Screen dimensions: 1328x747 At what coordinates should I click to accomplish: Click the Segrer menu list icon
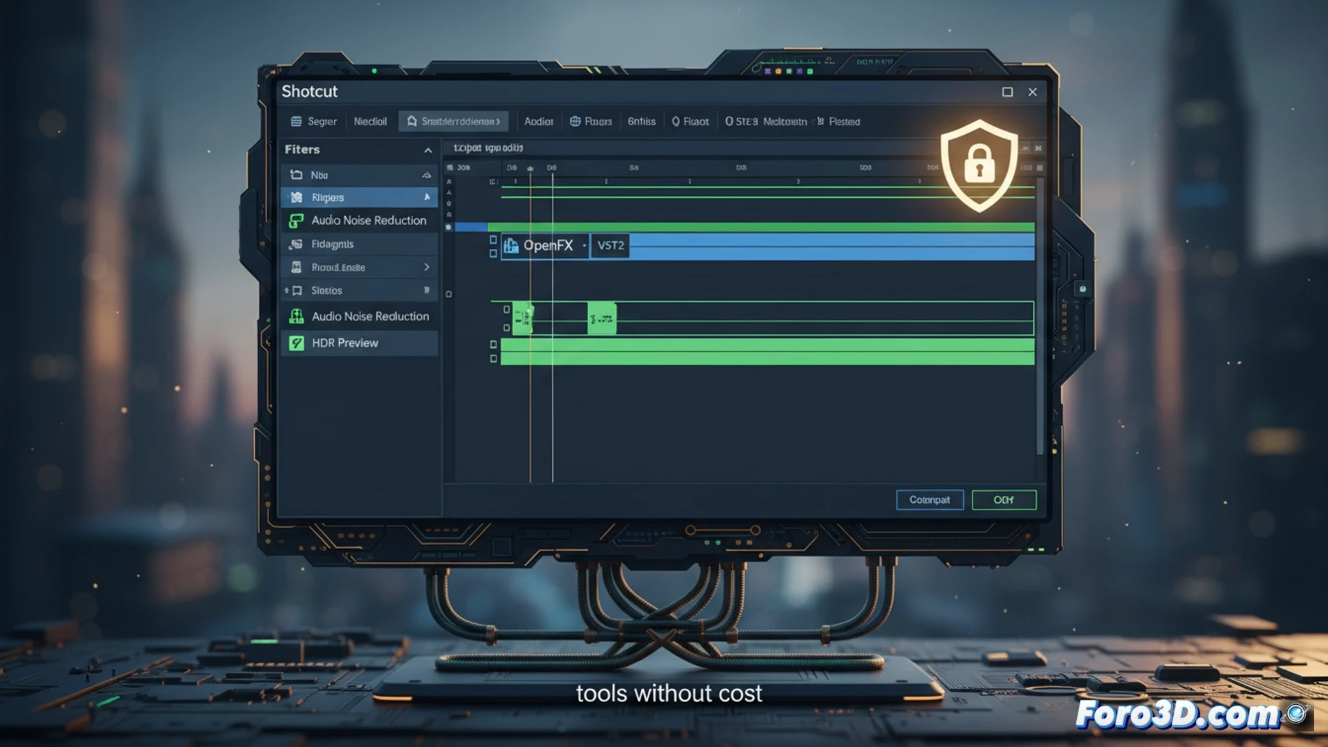[296, 121]
